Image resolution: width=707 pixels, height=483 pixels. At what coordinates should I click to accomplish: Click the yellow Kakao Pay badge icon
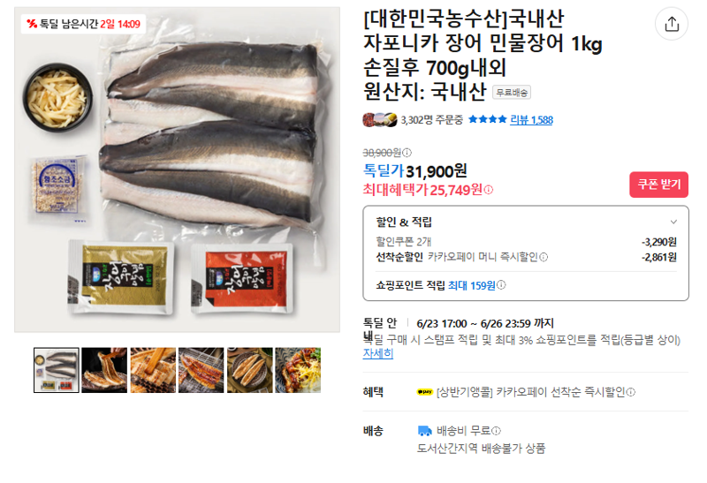coord(425,392)
